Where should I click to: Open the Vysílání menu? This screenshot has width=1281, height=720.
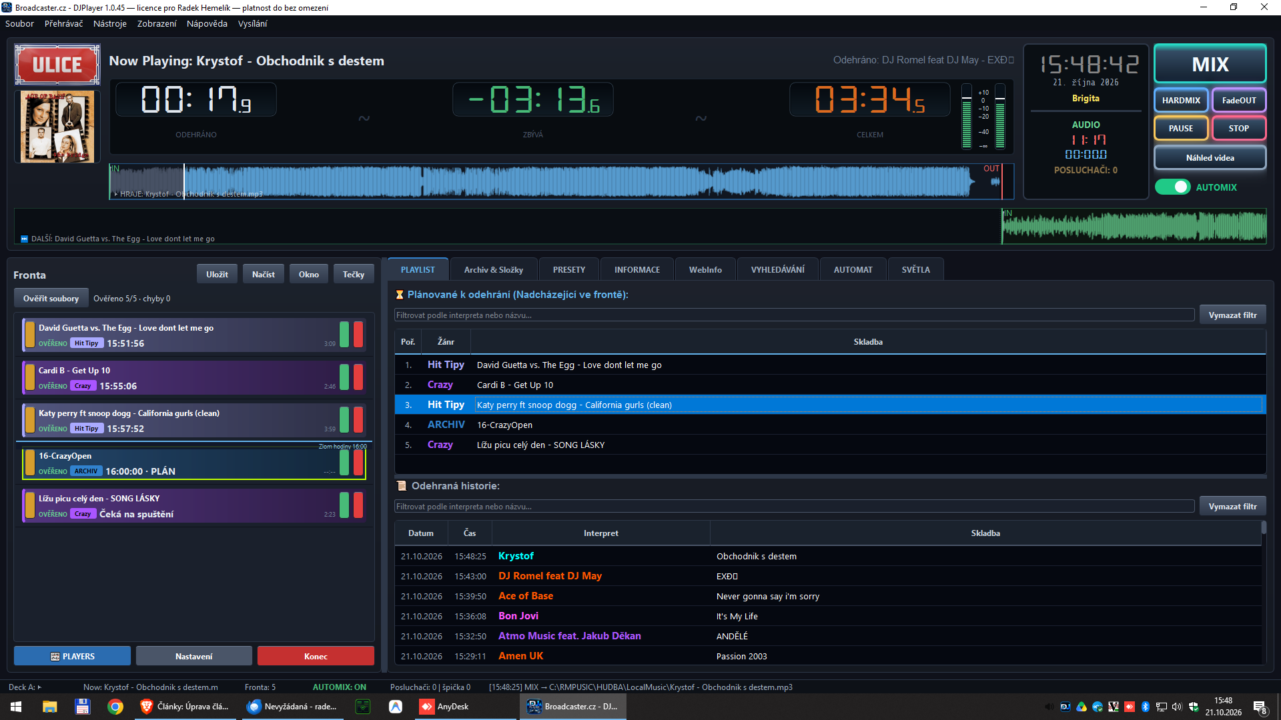[x=252, y=23]
